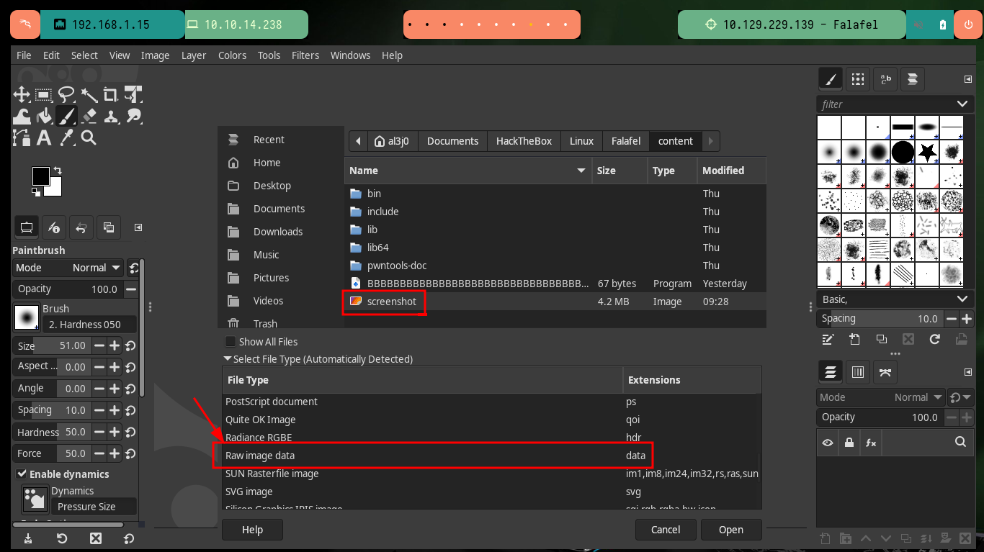The image size is (984, 552).
Task: Click the Size 51.00 slider
Action: point(52,345)
